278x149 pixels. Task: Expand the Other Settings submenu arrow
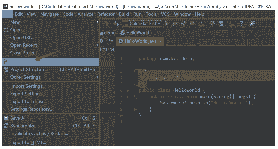[97, 77]
